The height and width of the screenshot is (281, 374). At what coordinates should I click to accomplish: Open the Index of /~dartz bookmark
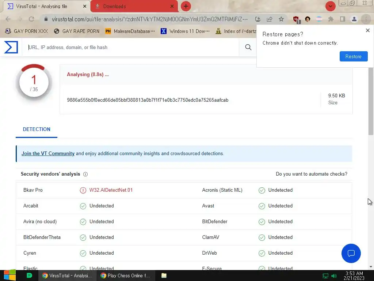[236, 31]
